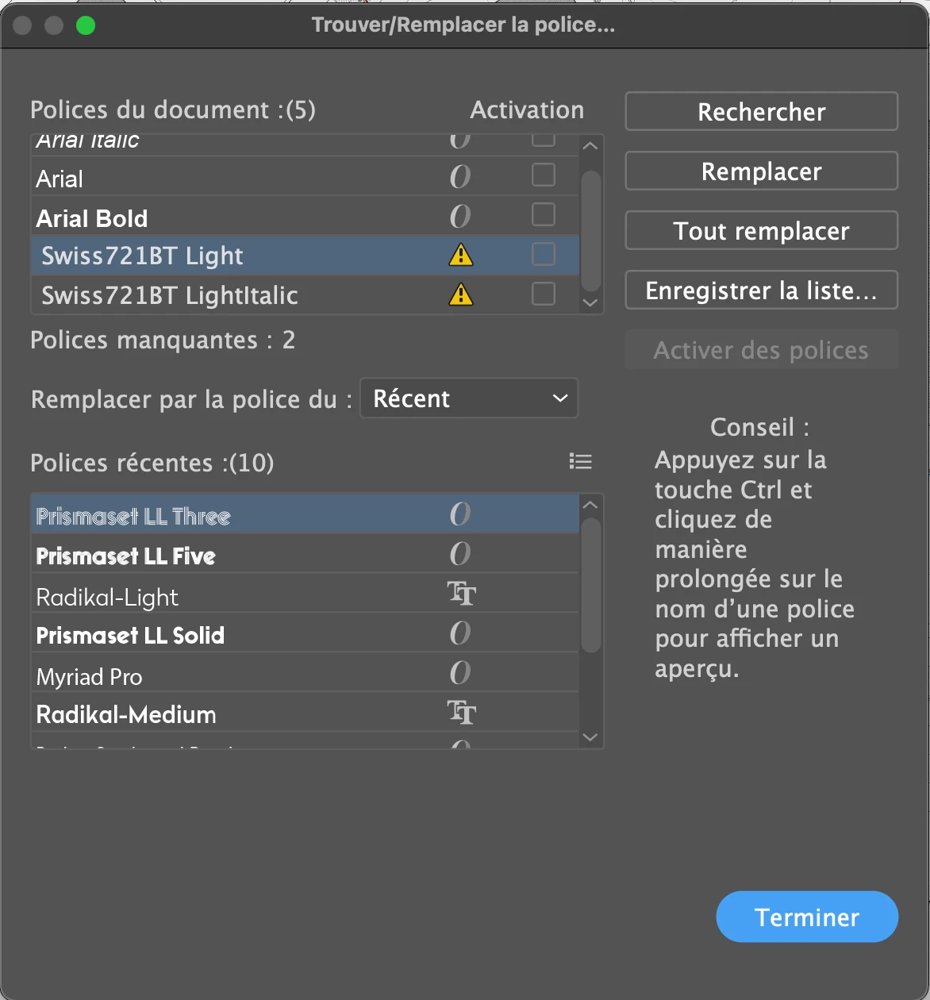Select Arial Bold in document fonts
Screen dimensions: 930x1000
point(92,218)
